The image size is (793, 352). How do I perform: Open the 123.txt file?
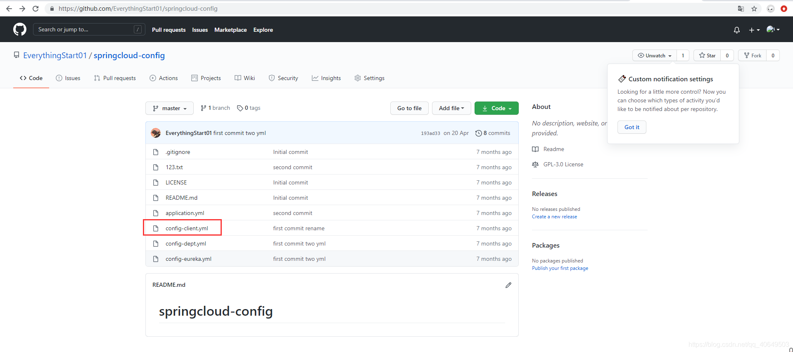click(x=174, y=167)
